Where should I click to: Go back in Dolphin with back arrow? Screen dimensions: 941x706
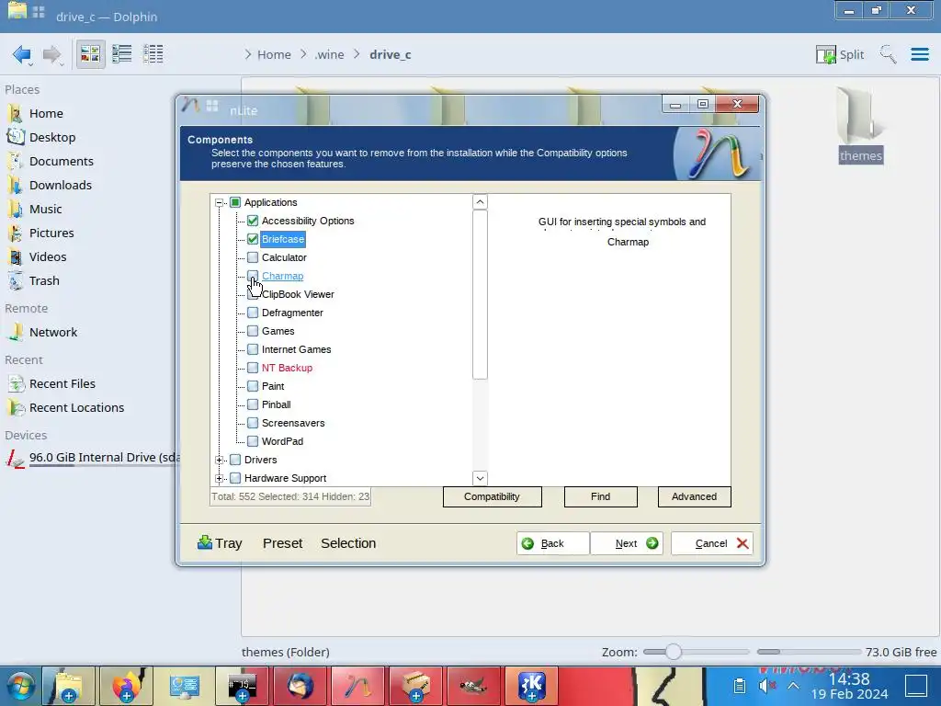pyautogui.click(x=22, y=54)
